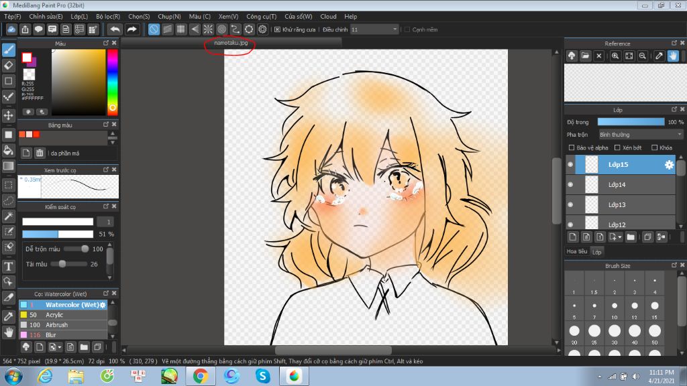Viewport: 687px width, 386px height.
Task: Click the Undo arrow button
Action: [115, 29]
